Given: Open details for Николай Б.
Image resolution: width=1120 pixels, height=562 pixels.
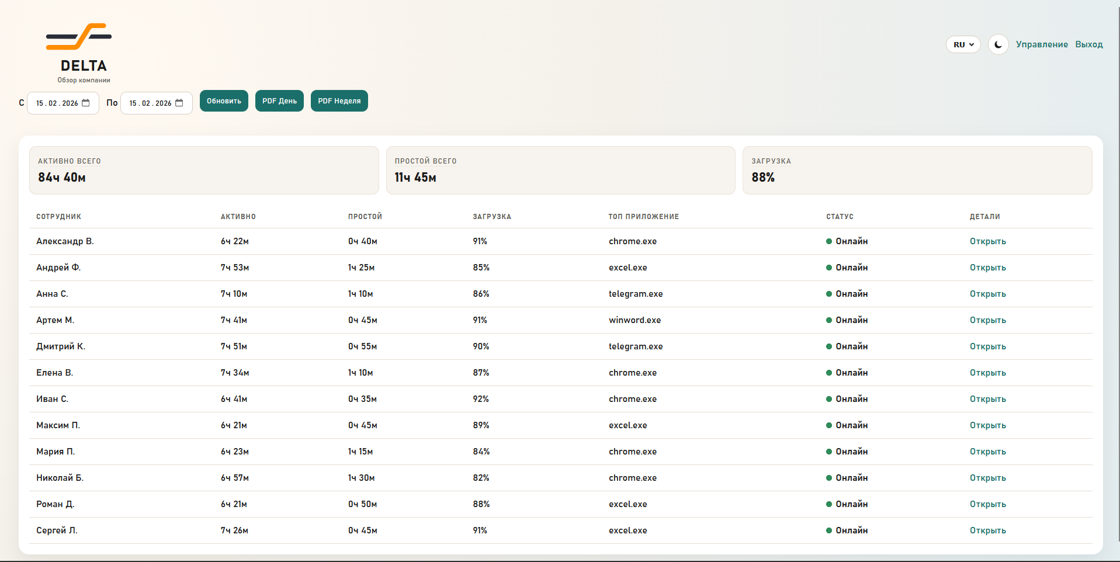Looking at the screenshot, I should pos(987,478).
